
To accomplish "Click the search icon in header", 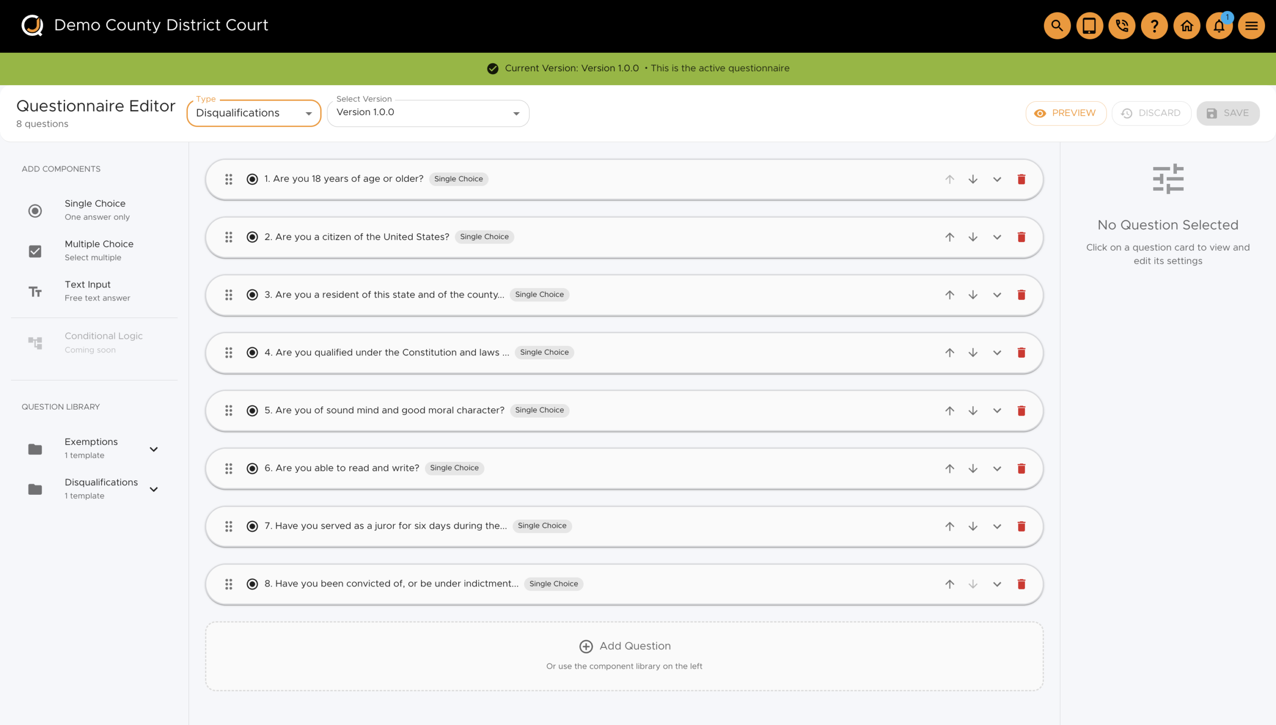I will (1057, 25).
